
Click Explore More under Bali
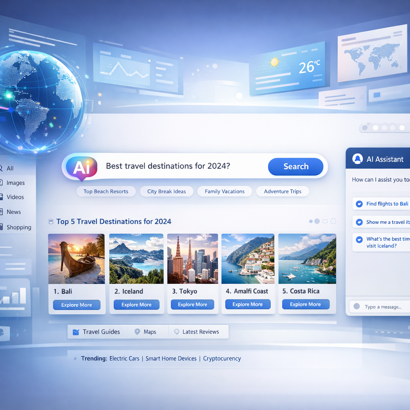click(x=76, y=304)
